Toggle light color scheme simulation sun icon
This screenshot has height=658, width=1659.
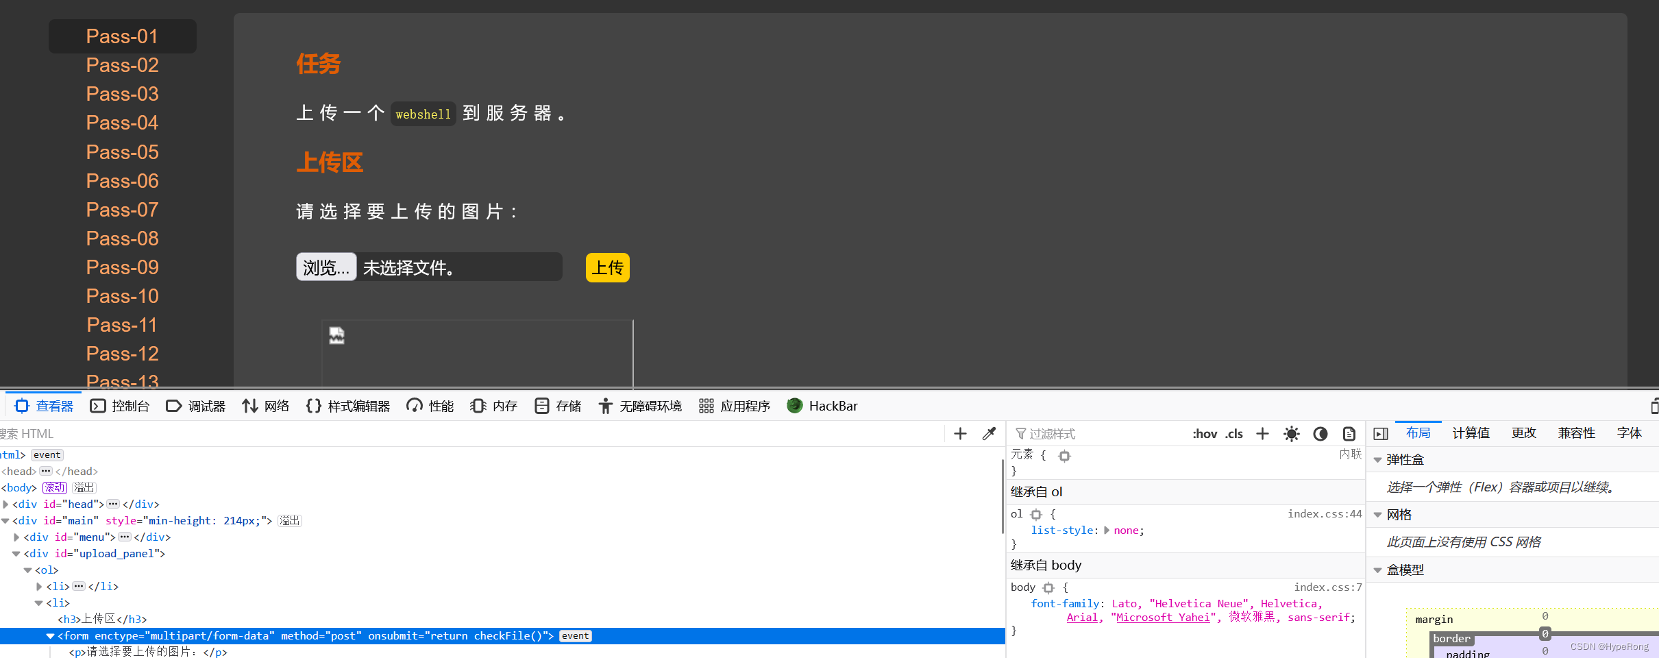click(1292, 433)
